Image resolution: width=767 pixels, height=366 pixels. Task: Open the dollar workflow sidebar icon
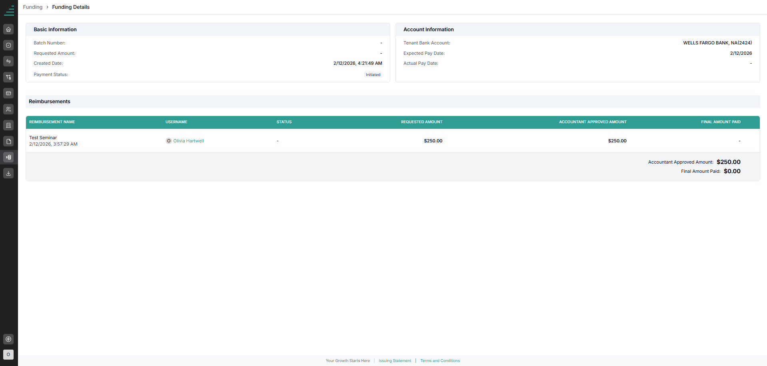pos(8,77)
